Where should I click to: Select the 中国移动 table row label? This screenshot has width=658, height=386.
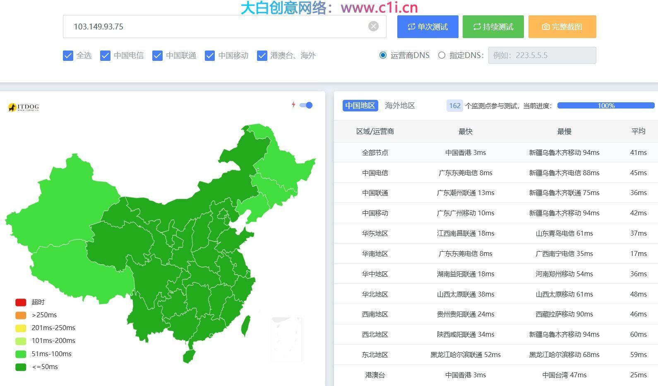click(x=375, y=213)
